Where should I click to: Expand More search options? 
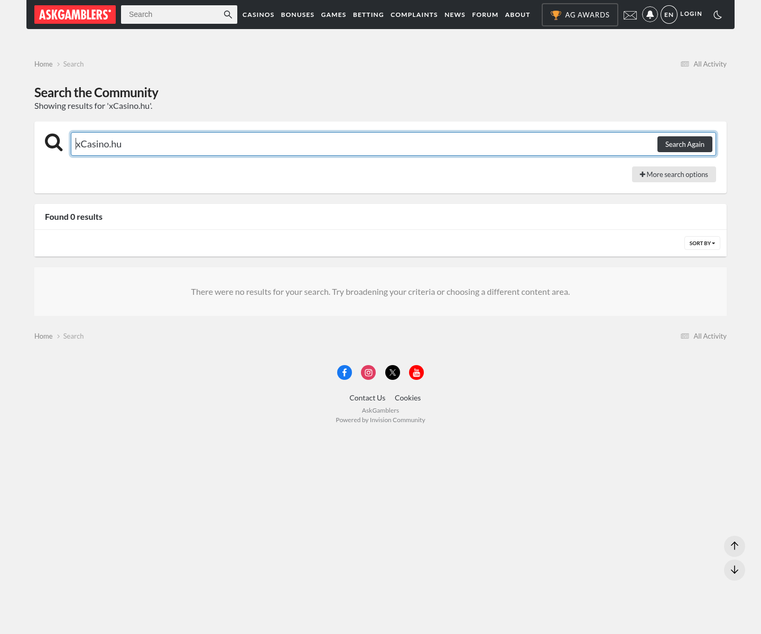pyautogui.click(x=674, y=174)
